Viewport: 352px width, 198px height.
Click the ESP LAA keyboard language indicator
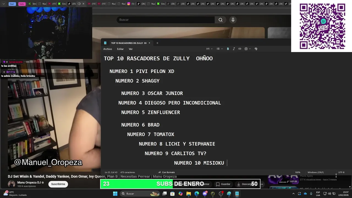(318, 194)
